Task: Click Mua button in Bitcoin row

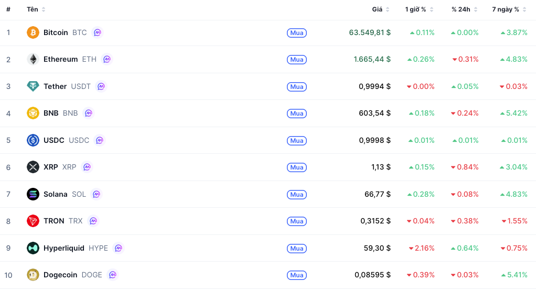Action: click(x=297, y=33)
